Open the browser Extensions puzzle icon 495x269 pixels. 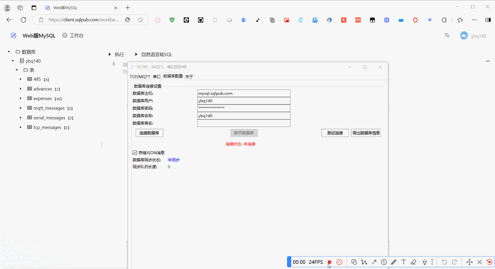[444, 20]
